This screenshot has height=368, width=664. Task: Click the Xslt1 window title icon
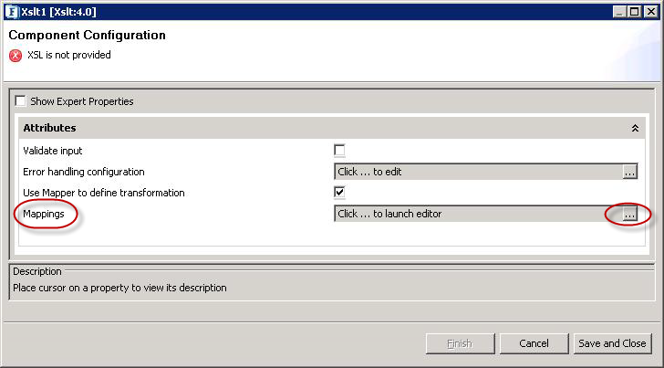pyautogui.click(x=12, y=12)
